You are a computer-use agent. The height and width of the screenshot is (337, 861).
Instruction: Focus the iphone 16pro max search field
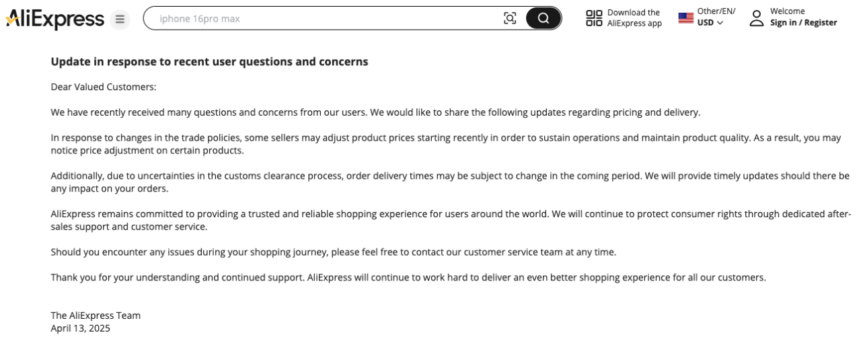point(323,19)
